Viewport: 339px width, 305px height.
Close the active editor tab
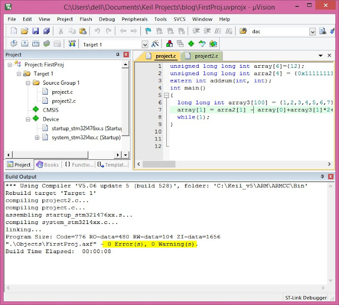[329, 56]
